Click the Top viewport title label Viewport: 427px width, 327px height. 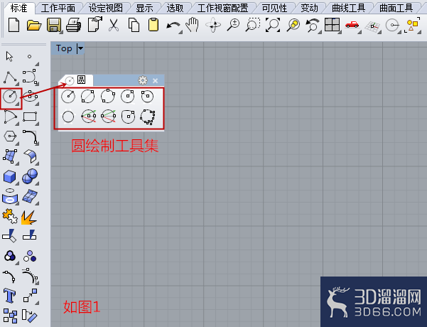[x=64, y=48]
